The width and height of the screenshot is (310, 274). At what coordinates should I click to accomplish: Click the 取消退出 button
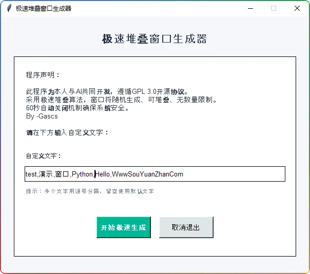(x=186, y=227)
